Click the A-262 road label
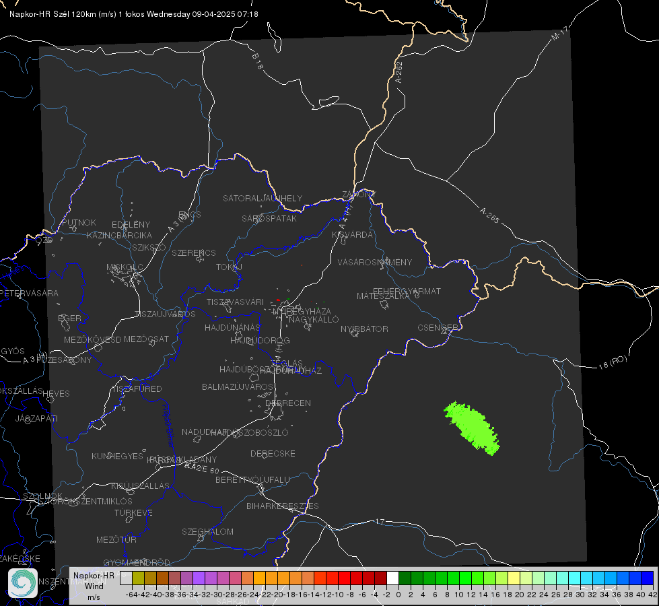The image size is (659, 606). [x=399, y=72]
